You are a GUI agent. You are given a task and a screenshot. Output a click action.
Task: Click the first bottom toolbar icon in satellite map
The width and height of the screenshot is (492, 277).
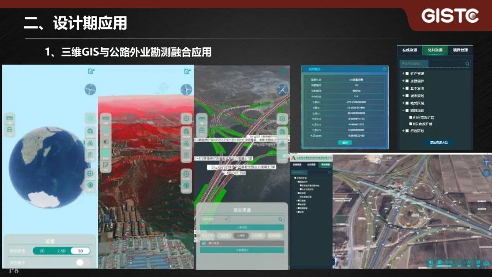(x=431, y=262)
